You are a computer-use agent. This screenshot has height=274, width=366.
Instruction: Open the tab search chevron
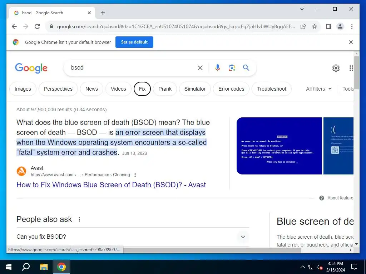pyautogui.click(x=302, y=9)
